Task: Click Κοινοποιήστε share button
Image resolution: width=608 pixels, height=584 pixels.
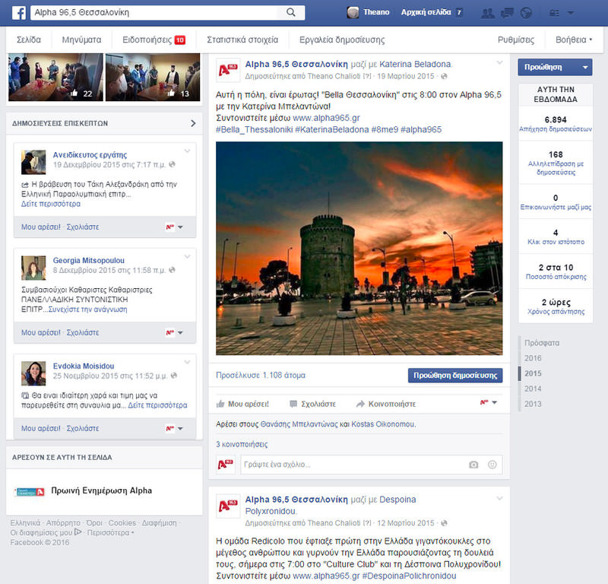Action: (386, 404)
